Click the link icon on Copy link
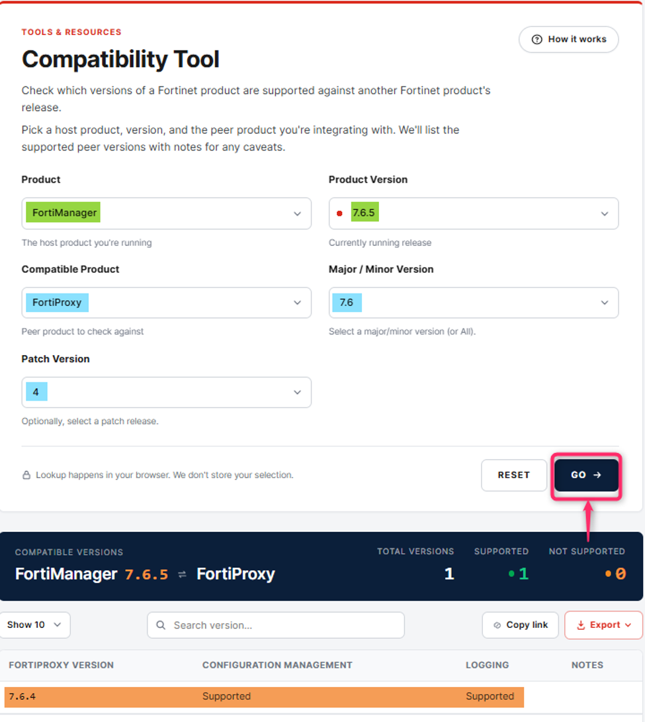 pos(497,625)
